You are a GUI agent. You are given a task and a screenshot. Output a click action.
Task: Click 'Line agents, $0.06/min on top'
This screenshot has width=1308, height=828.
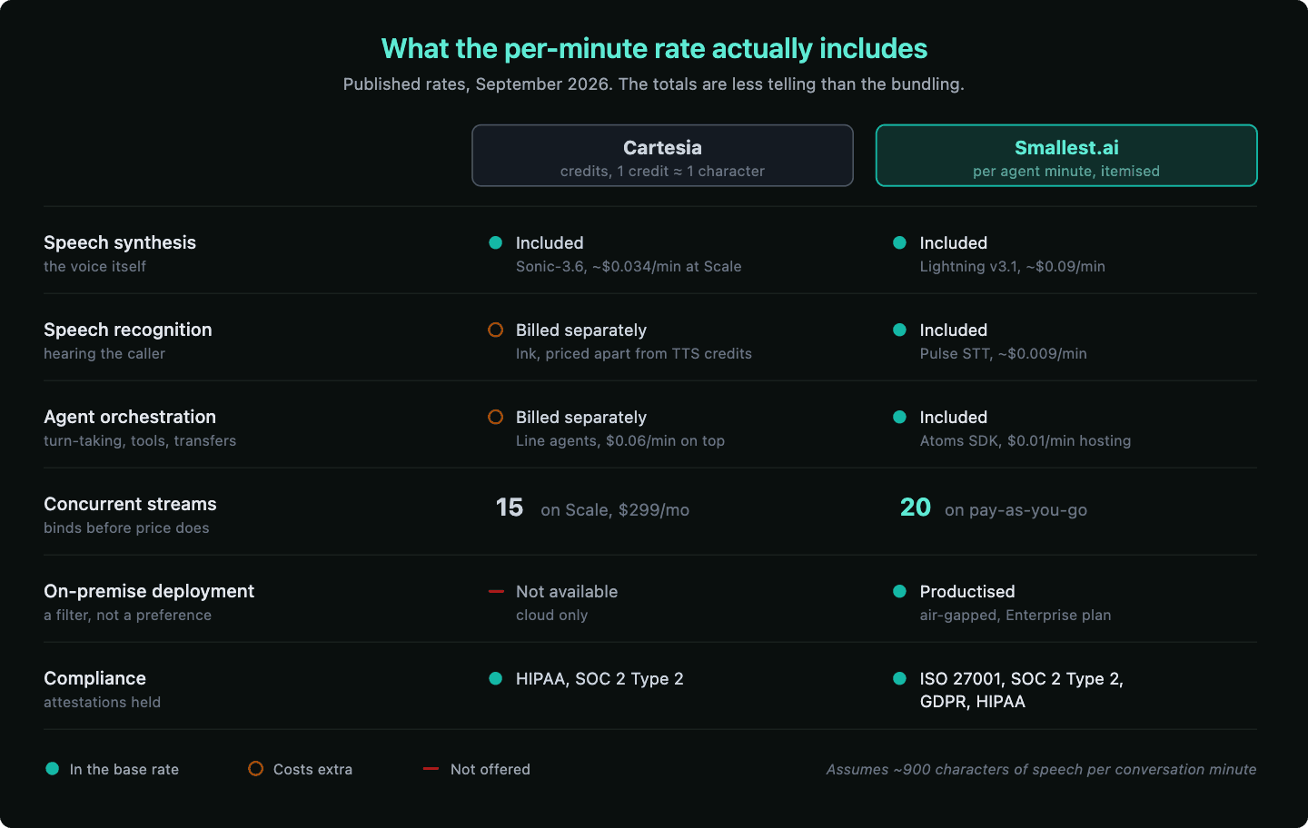coord(620,440)
